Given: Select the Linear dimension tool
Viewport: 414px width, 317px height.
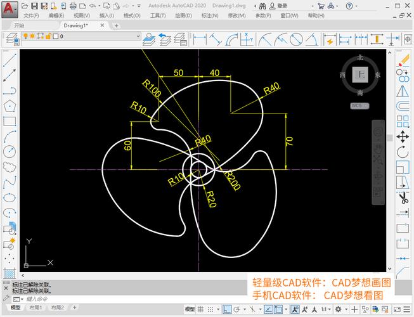Looking at the screenshot, I should coord(200,39).
